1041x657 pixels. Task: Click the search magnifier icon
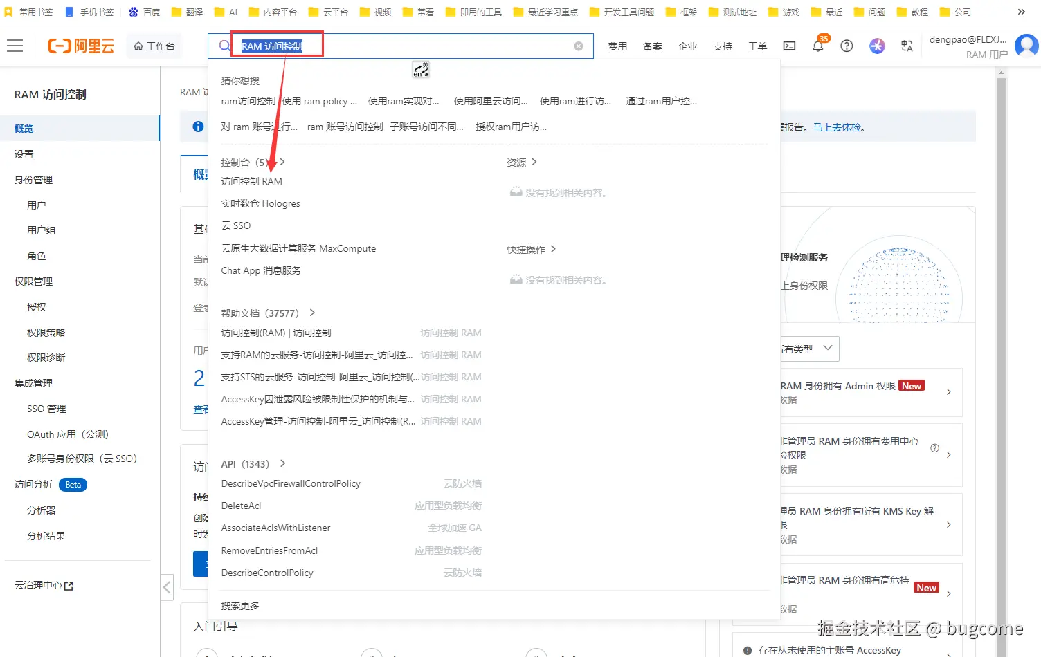coord(224,46)
